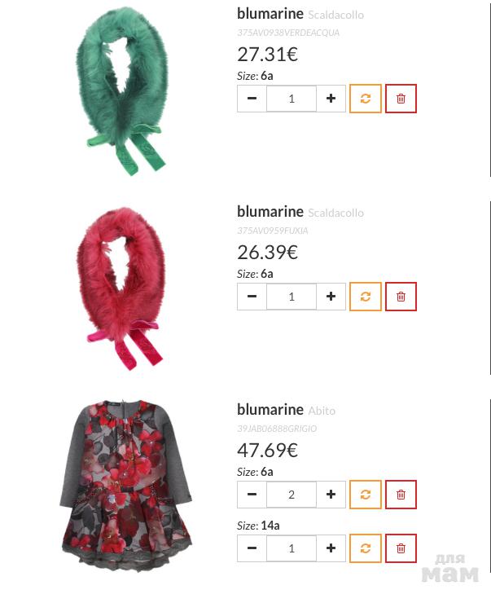This screenshot has width=491, height=594.
Task: Open the floral grey dress image
Action: click(125, 485)
